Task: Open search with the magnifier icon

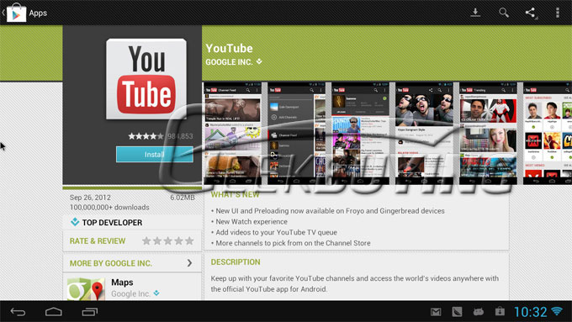Action: 504,13
